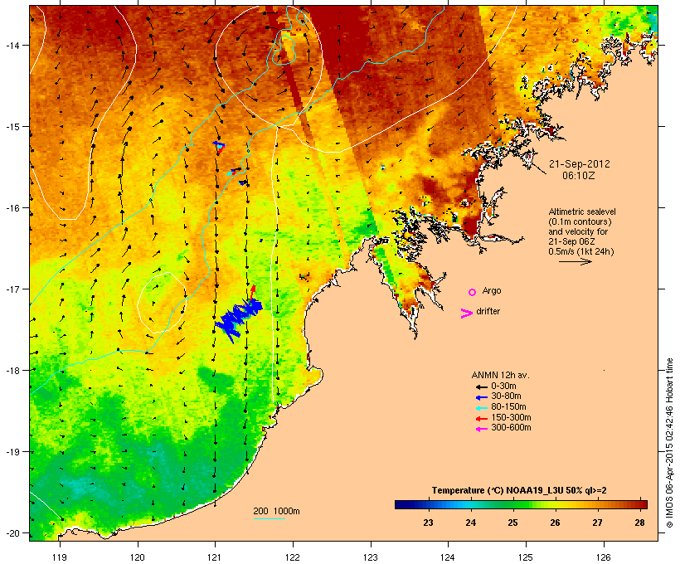The width and height of the screenshot is (680, 564).
Task: Click the black 0-30m legend arrow
Action: (481, 387)
